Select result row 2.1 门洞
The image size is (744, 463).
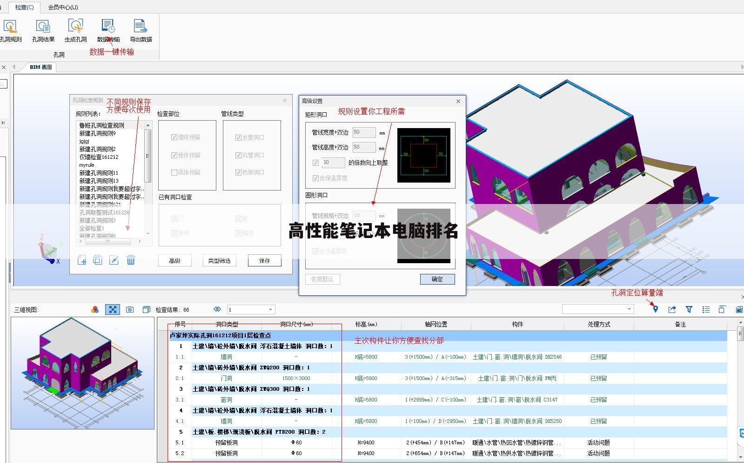[x=448, y=378]
